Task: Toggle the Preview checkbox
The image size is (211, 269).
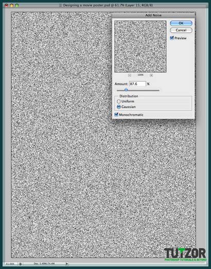Action: 172,38
